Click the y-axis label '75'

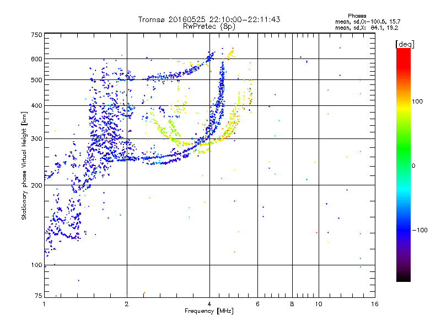(39, 296)
